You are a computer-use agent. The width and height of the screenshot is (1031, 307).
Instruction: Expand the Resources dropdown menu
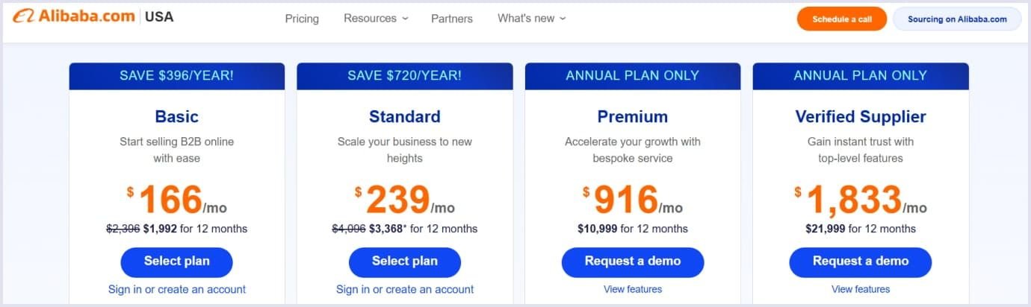376,19
